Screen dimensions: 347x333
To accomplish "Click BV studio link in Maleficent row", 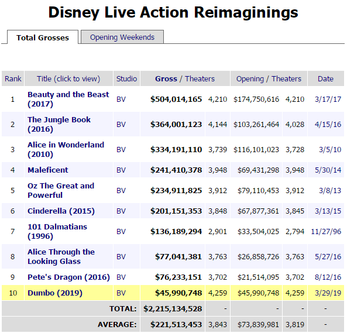I will pyautogui.click(x=121, y=170).
